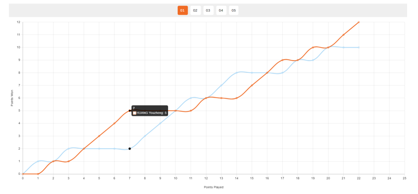This screenshot has width=418, height=194.
Task: Click orange data point at 21 points played
Action: 344,35
